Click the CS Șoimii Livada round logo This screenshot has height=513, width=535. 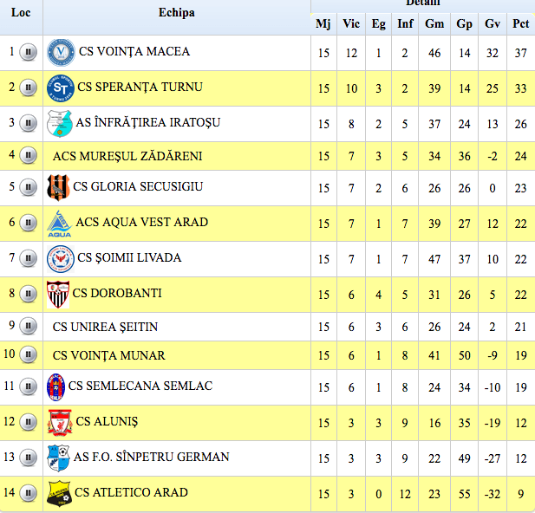[60, 258]
